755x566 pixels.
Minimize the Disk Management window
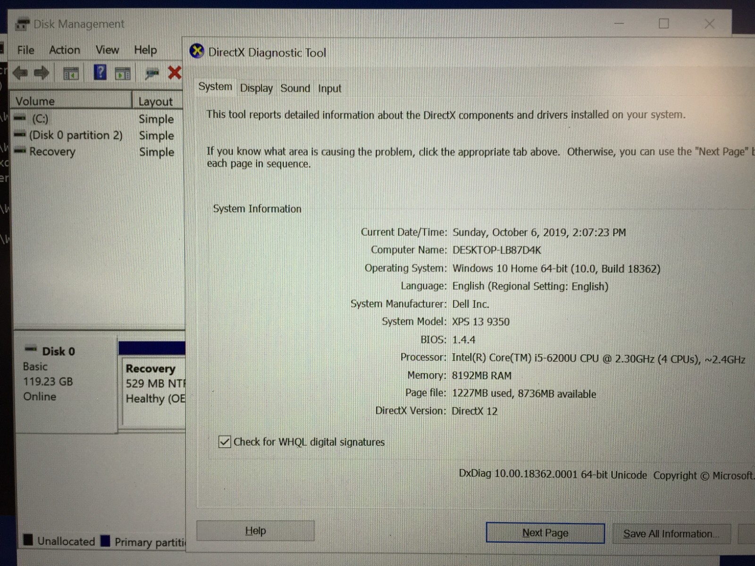point(619,24)
